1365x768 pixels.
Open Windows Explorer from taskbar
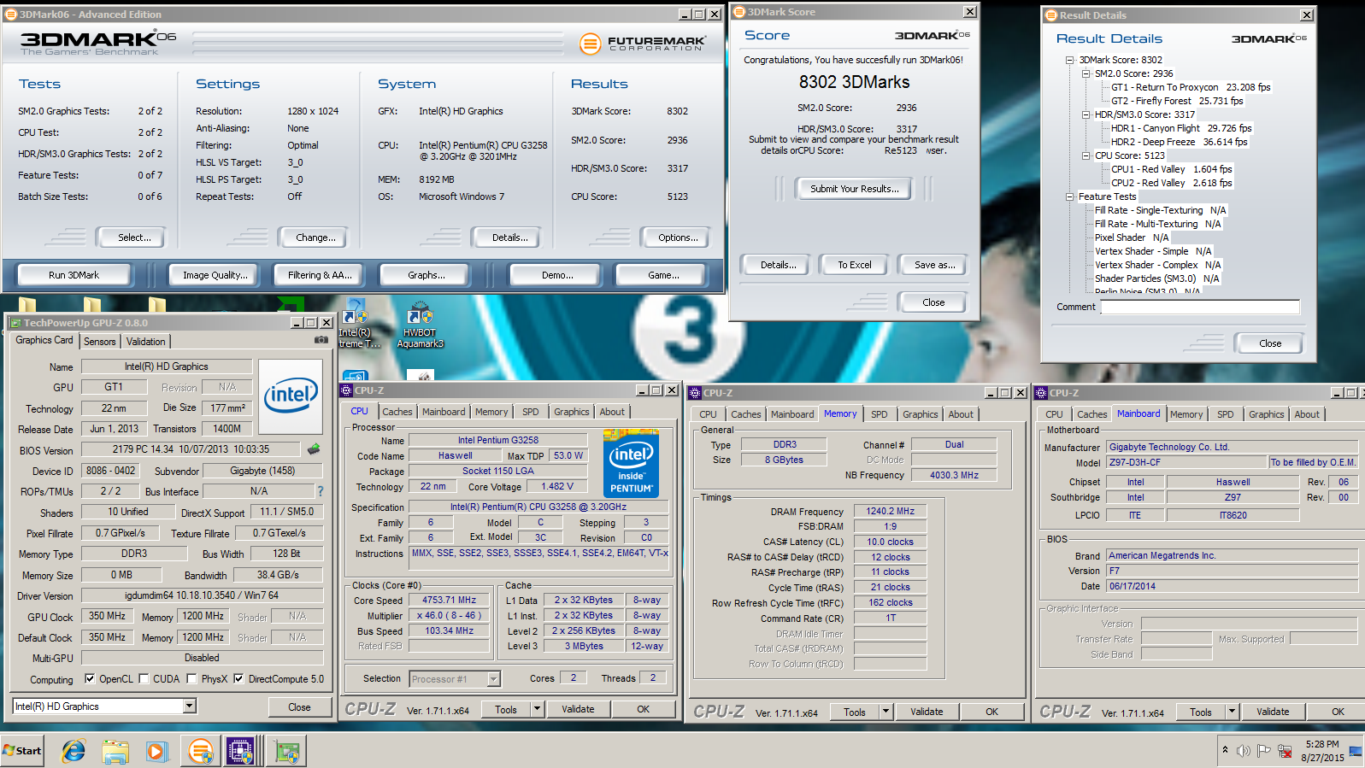click(x=115, y=751)
